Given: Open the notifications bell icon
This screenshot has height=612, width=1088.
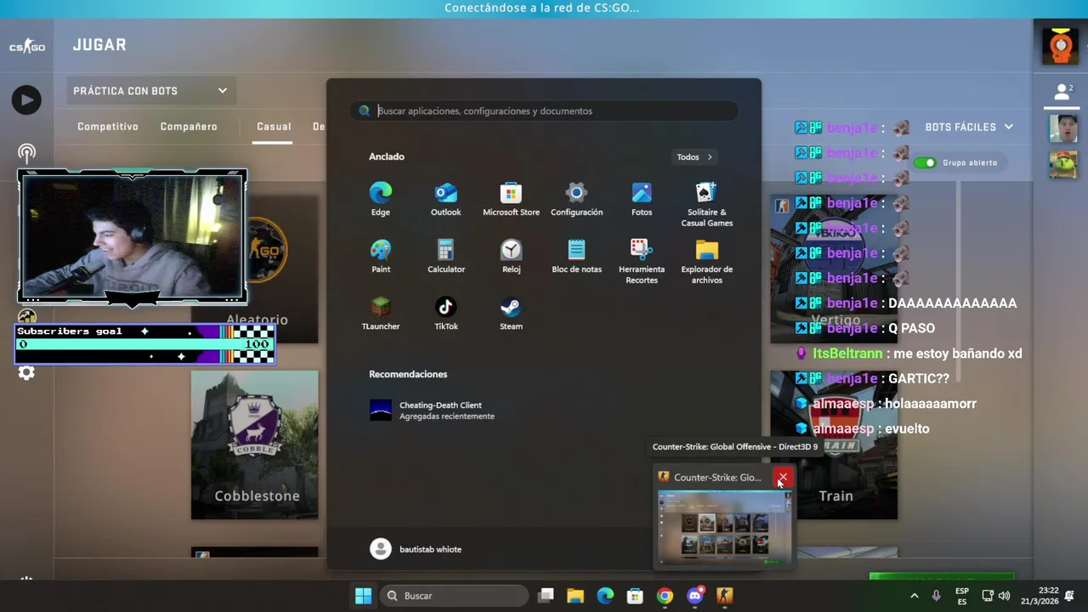Looking at the screenshot, I should (1069, 596).
